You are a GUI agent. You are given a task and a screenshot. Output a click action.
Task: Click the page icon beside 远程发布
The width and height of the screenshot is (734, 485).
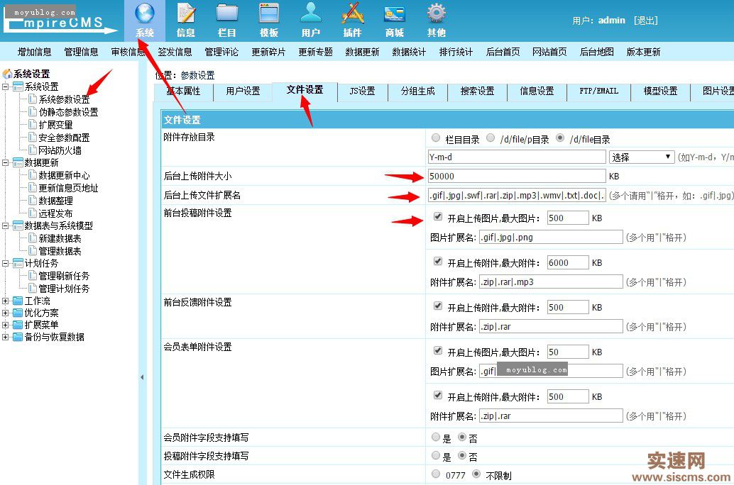[33, 213]
